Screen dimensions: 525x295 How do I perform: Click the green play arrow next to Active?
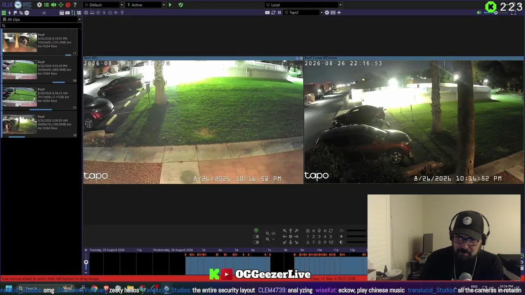point(170,5)
